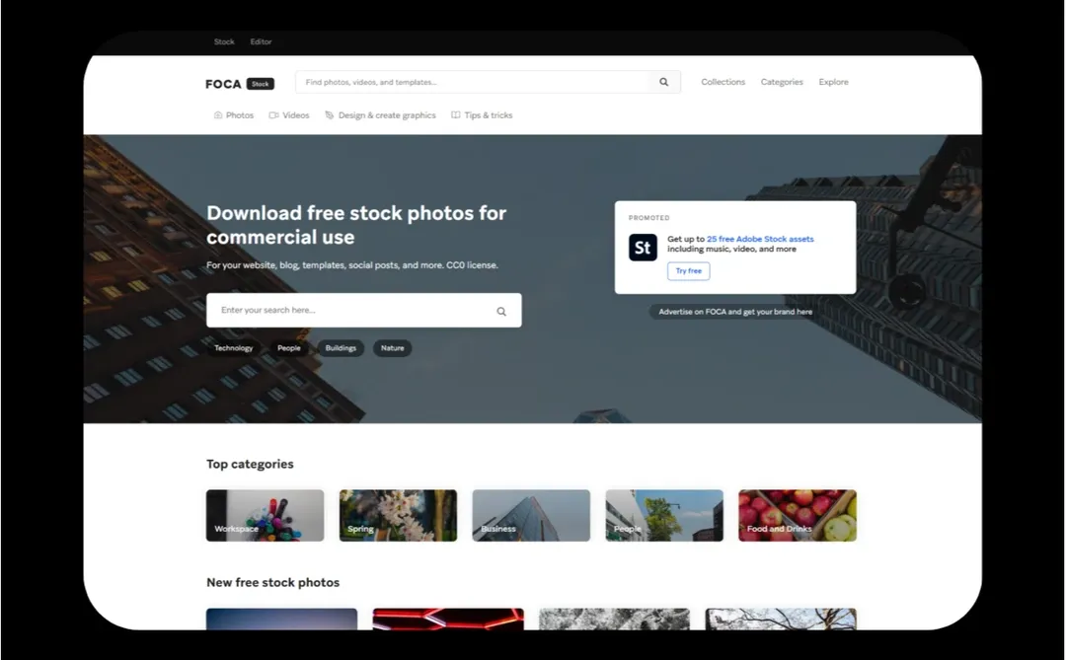Click the top search bar magnifier icon
The height and width of the screenshot is (660, 1066).
point(663,82)
